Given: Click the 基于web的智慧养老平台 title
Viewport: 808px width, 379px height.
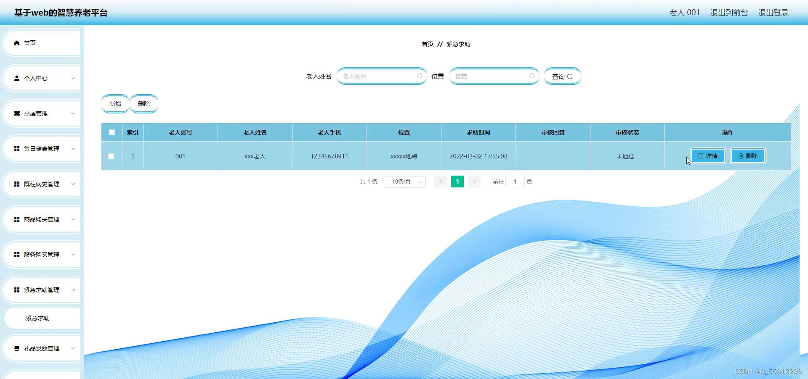Looking at the screenshot, I should [x=61, y=13].
